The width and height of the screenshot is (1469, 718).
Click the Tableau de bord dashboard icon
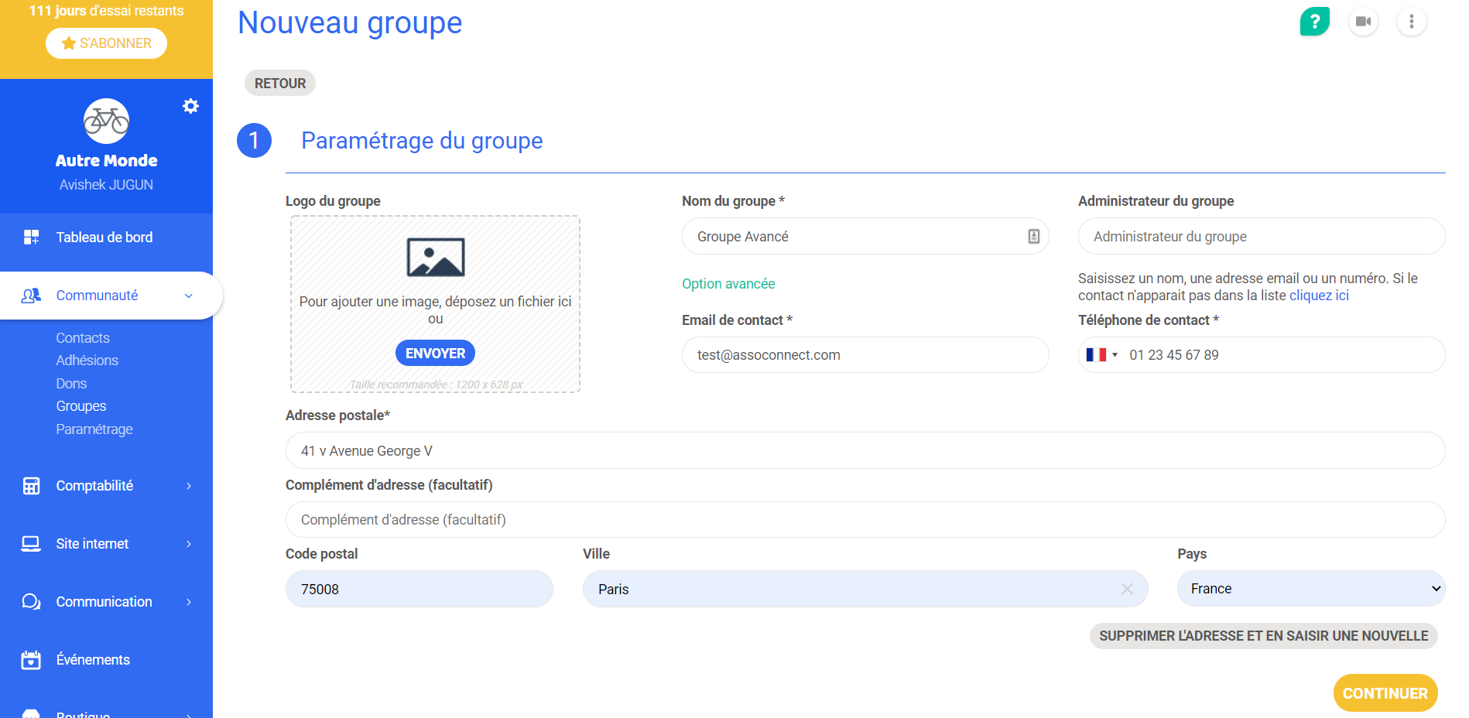click(31, 238)
